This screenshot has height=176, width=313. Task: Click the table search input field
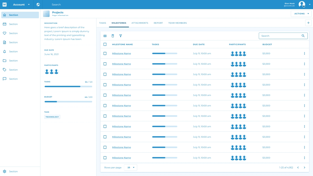[x=280, y=36]
